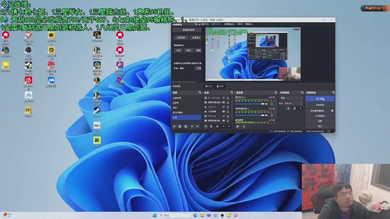Open source 设置 gear button below the preview
Image resolution: width=390 pixels, height=219 pixels.
point(209,86)
